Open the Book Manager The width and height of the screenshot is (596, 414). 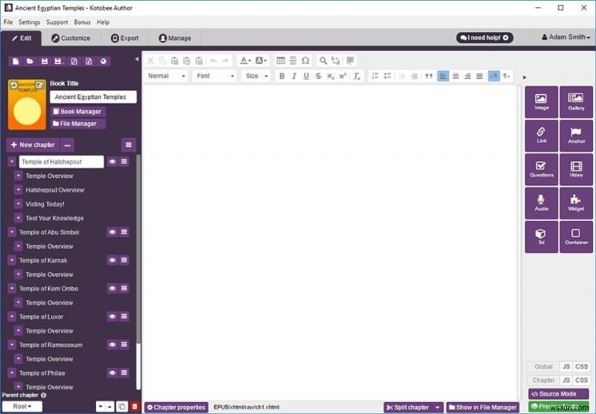click(77, 111)
